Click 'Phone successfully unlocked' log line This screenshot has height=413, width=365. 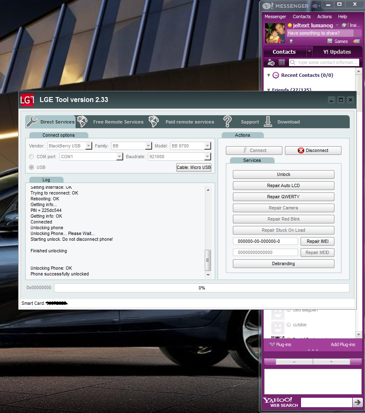[60, 274]
